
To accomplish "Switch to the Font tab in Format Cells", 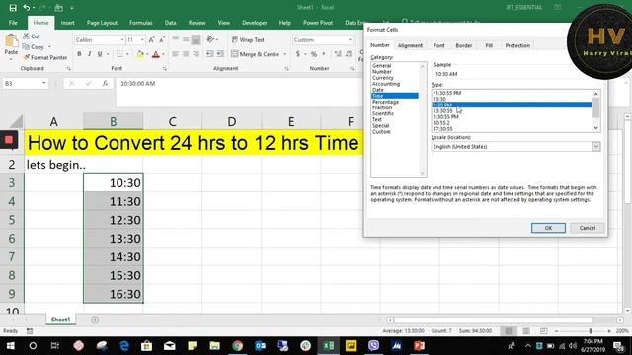I will coord(438,46).
